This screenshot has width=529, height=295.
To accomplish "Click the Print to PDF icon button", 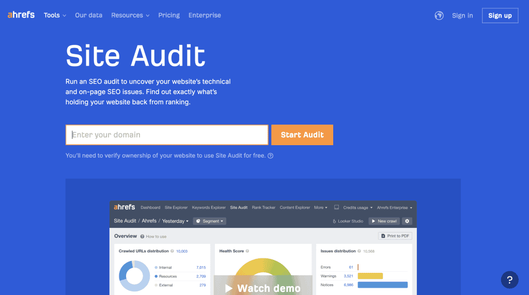I will (395, 236).
